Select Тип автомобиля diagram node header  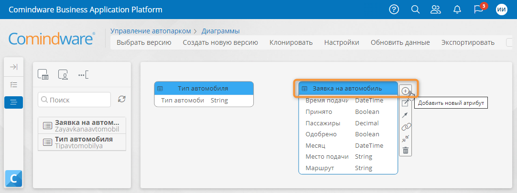(x=204, y=89)
